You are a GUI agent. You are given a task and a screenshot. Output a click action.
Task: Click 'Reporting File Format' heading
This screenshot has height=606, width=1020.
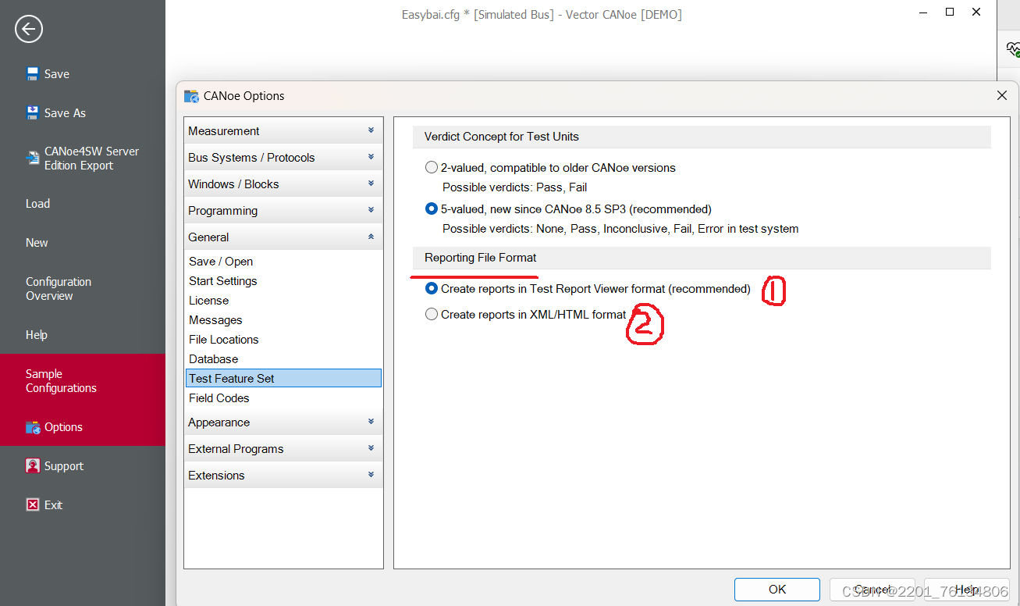tap(481, 258)
